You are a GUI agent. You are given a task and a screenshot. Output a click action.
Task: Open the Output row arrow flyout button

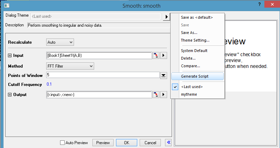(x=164, y=95)
